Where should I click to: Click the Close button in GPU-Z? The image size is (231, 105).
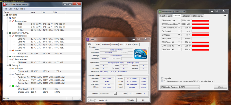click(x=220, y=87)
